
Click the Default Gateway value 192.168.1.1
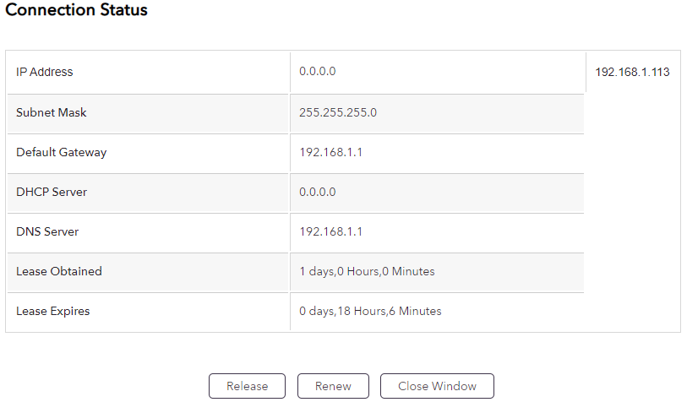click(331, 153)
